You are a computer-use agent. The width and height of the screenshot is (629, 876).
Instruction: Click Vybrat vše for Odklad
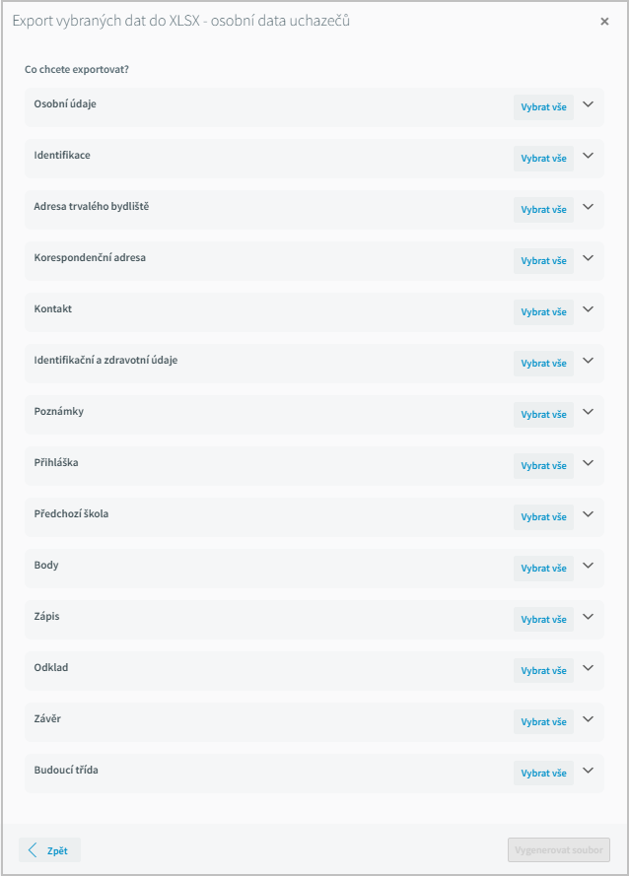coord(543,670)
